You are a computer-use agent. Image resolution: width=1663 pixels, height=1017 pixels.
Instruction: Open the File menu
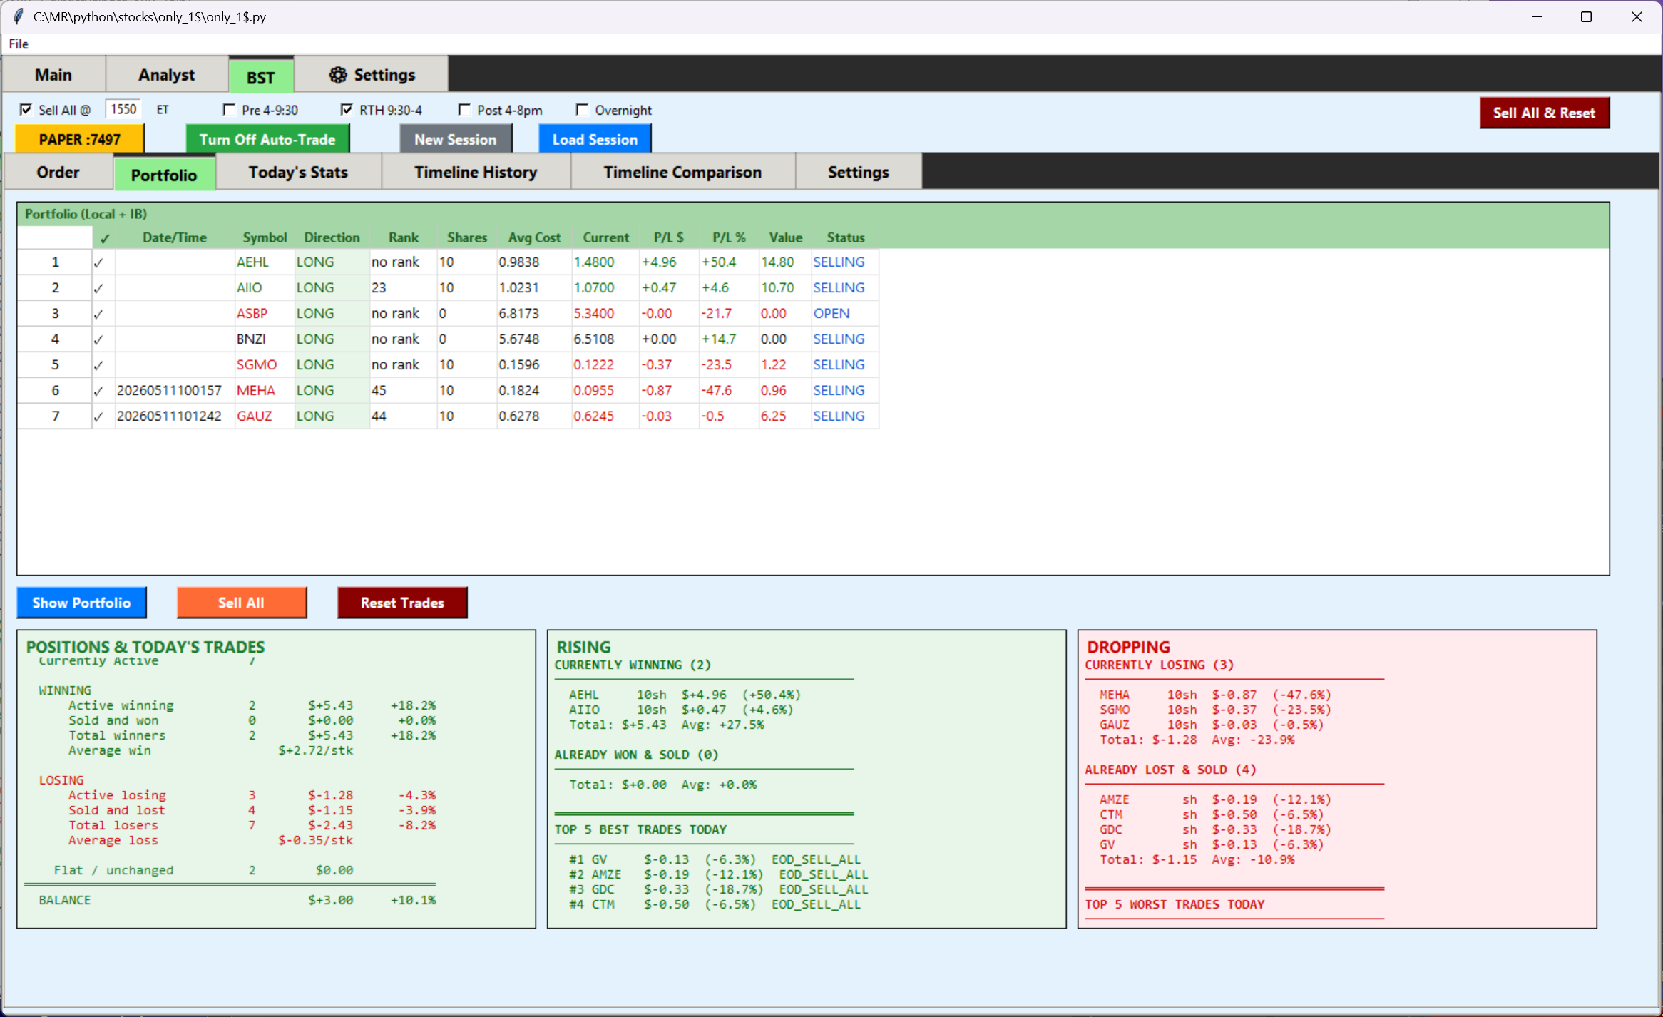pyautogui.click(x=19, y=44)
